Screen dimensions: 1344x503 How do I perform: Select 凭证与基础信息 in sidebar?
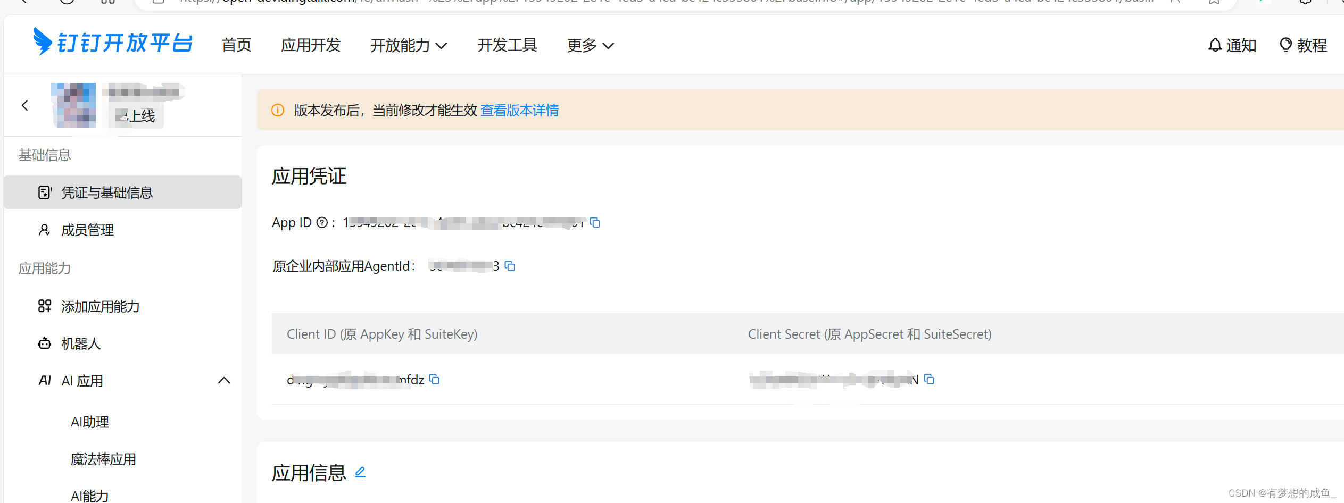tap(123, 192)
